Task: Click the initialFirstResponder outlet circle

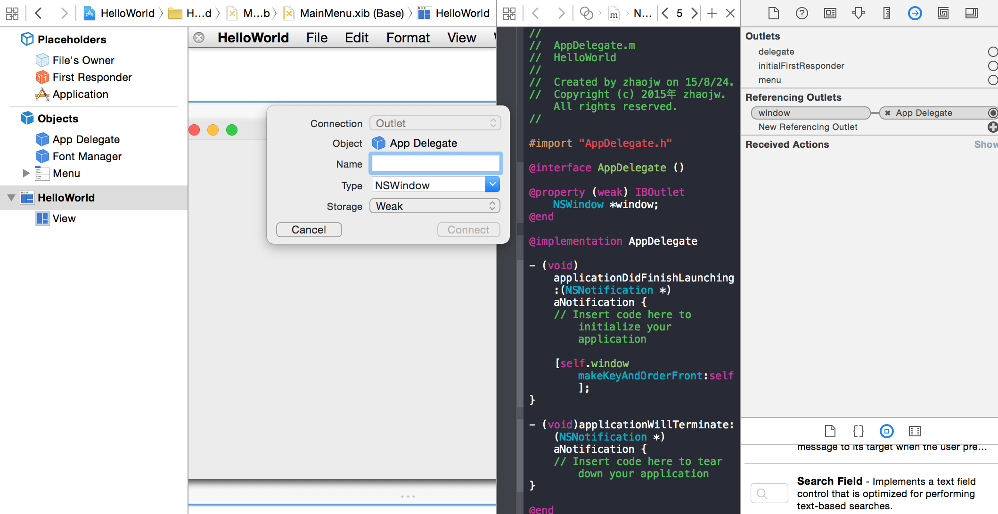Action: tap(992, 66)
